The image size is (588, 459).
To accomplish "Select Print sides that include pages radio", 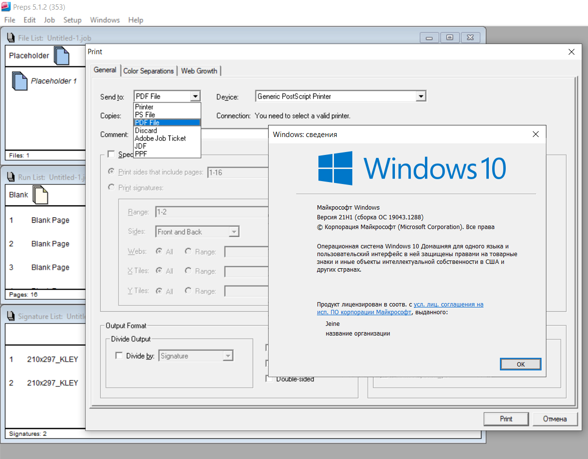I will click(x=111, y=171).
